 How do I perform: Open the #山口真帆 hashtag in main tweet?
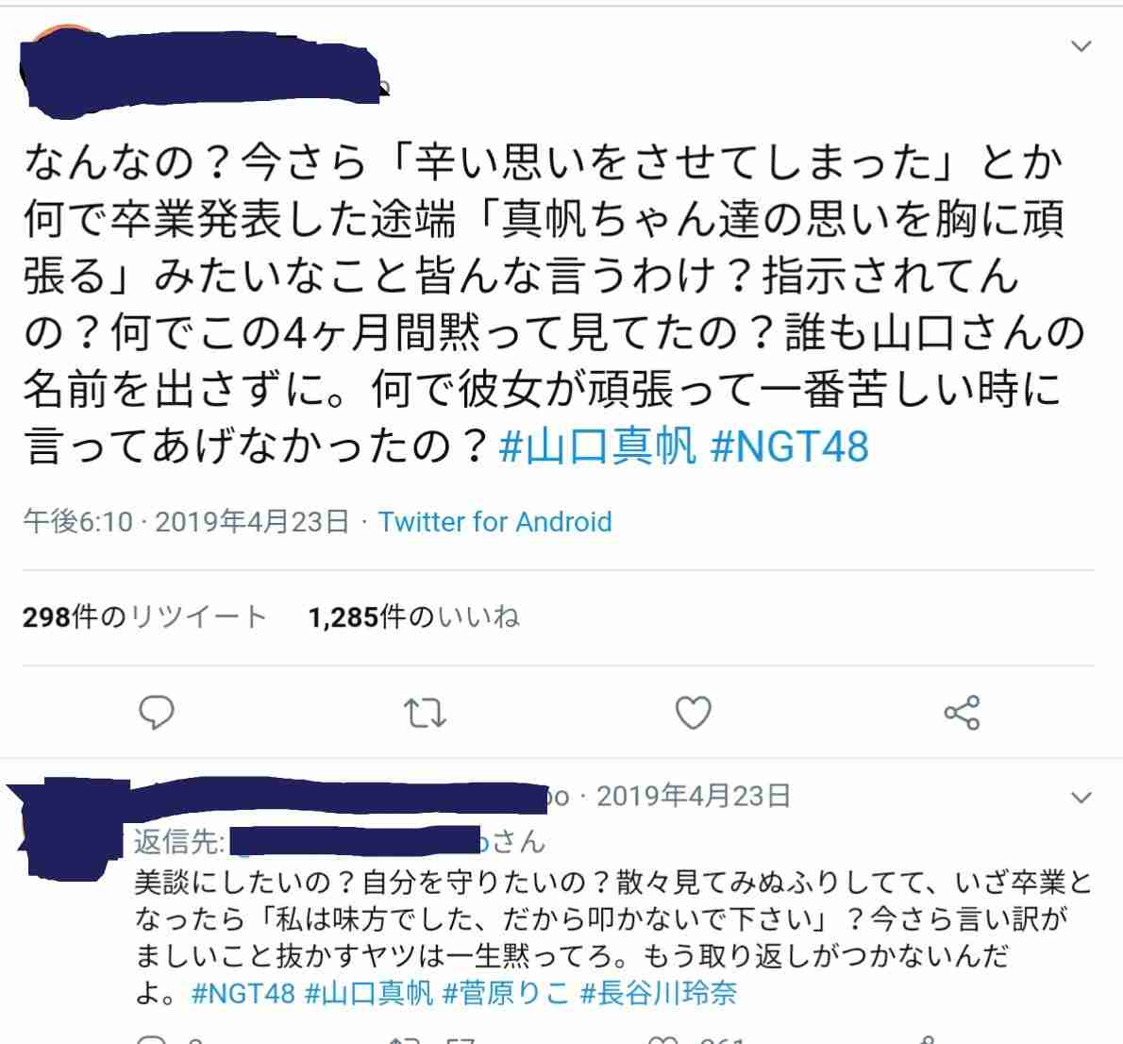coord(597,446)
